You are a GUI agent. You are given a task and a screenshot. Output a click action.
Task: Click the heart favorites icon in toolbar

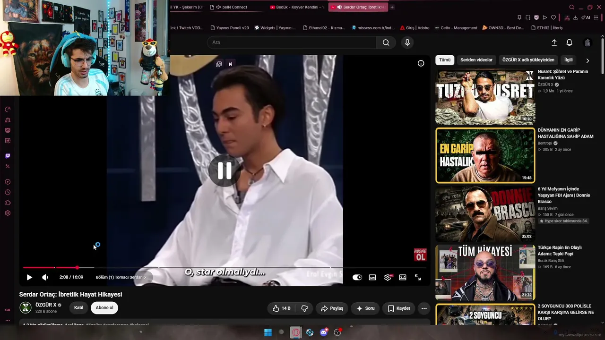coord(553,17)
